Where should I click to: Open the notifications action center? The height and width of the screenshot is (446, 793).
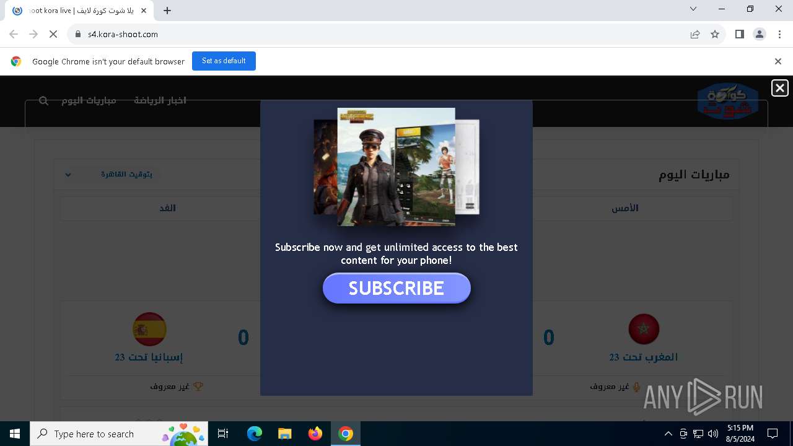(x=773, y=434)
